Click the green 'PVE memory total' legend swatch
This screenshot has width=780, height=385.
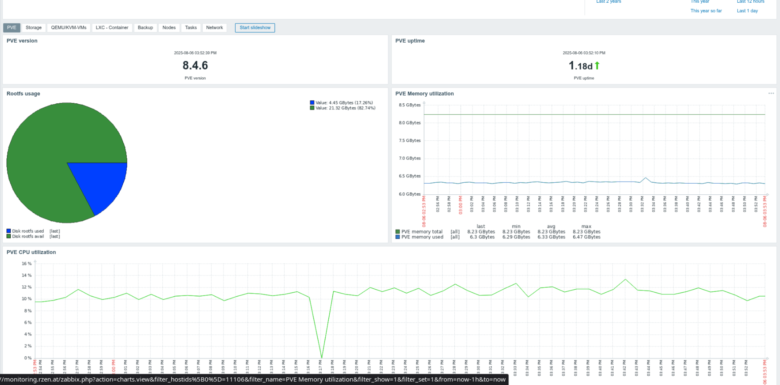point(398,232)
